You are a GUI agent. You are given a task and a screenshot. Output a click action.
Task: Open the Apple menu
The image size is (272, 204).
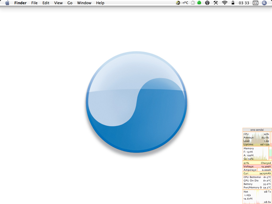click(7, 3)
